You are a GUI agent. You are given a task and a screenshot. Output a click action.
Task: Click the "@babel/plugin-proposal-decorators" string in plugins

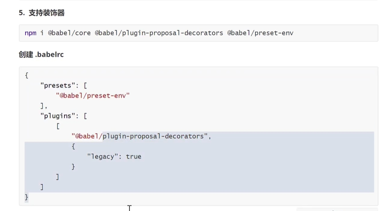pyautogui.click(x=139, y=136)
